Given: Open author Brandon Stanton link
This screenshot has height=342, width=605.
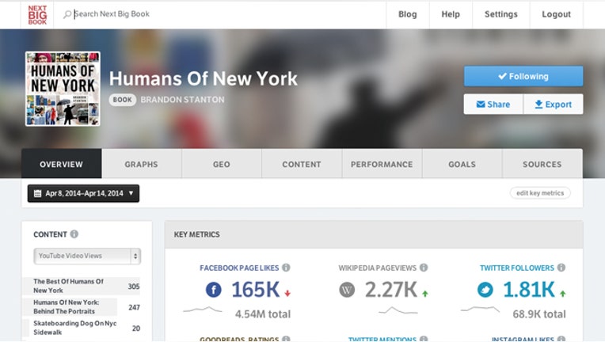Looking at the screenshot, I should 182,100.
